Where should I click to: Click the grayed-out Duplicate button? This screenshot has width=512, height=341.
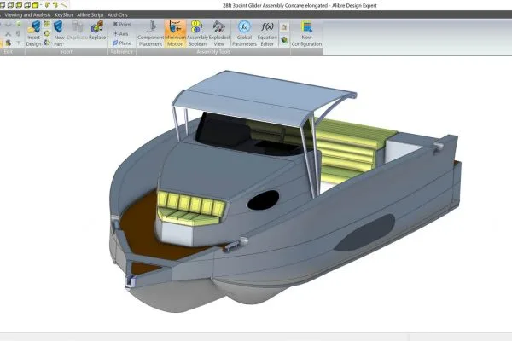coord(78,31)
